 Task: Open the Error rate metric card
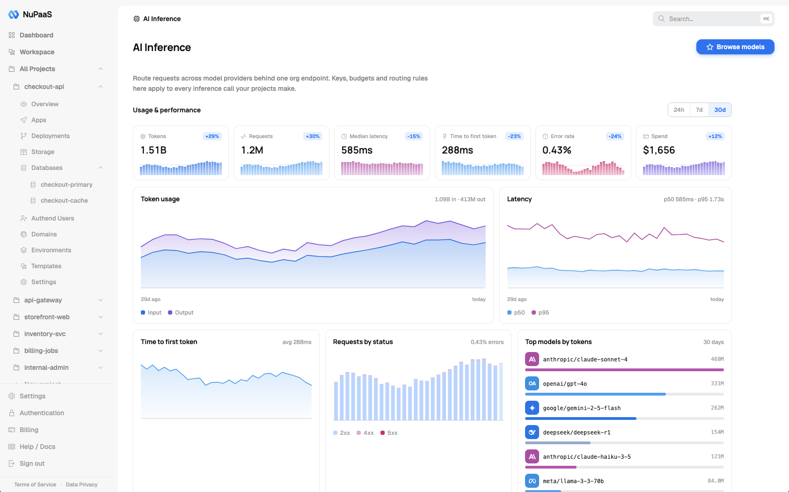click(x=583, y=153)
